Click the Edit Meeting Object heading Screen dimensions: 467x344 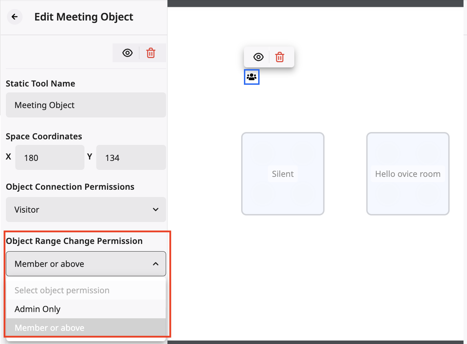(84, 17)
